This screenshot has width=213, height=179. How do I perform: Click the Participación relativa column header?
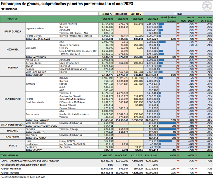tap(169, 19)
